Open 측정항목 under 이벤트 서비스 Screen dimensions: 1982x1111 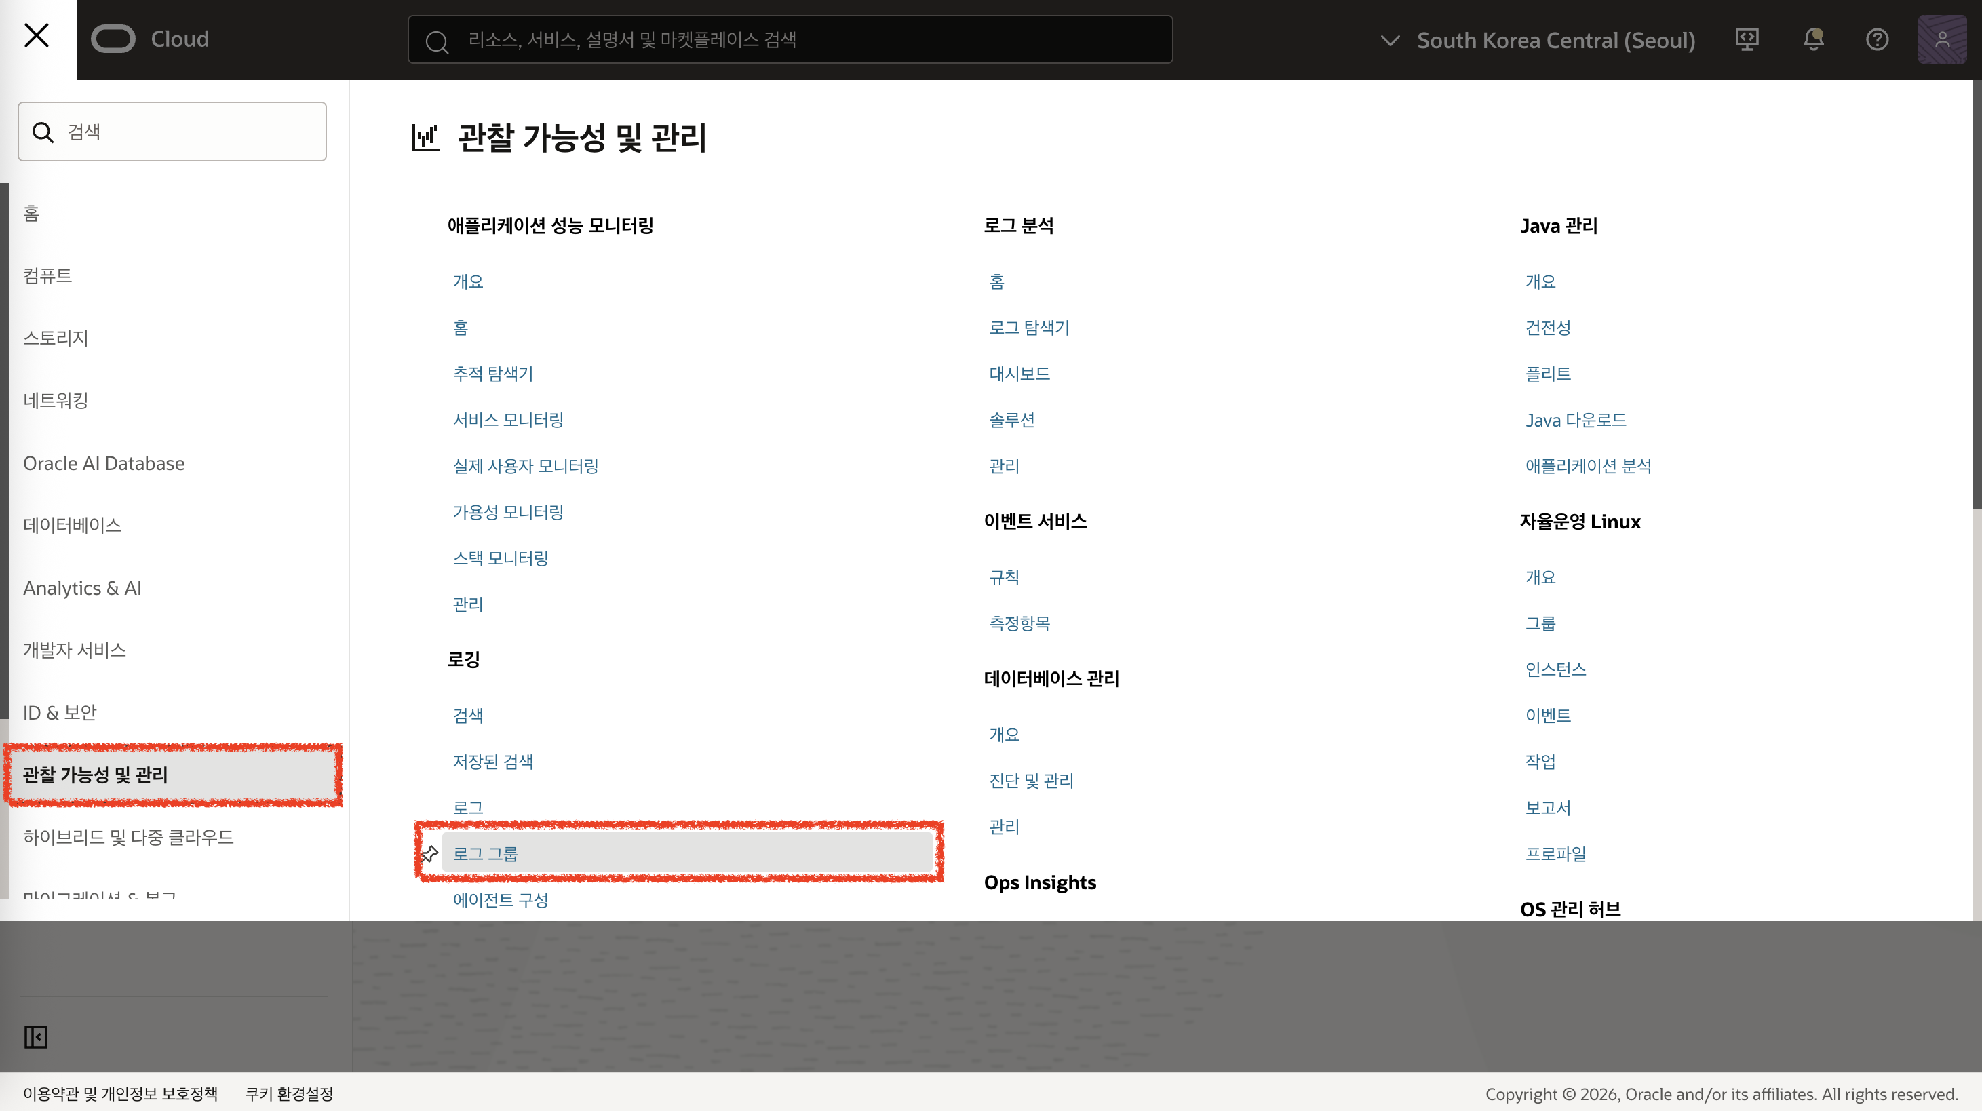[1019, 624]
